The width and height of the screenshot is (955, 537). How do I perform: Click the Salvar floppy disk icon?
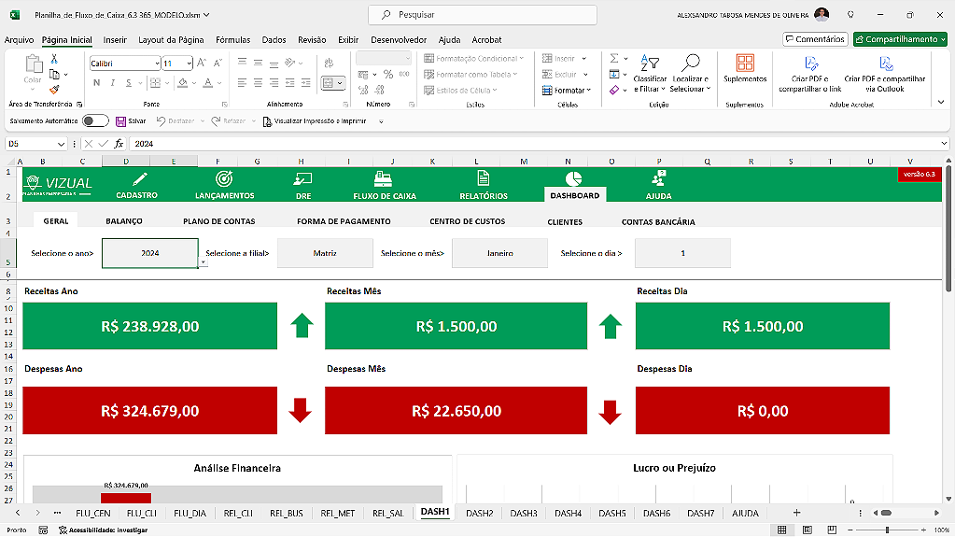click(x=120, y=120)
